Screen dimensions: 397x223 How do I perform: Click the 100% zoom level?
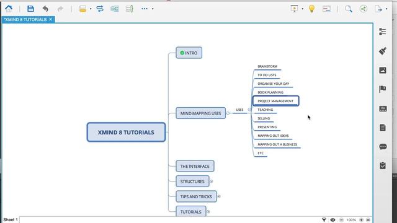tap(351, 220)
